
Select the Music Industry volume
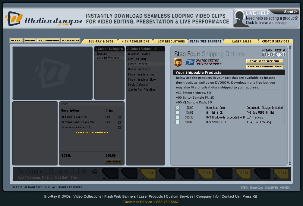[138, 85]
